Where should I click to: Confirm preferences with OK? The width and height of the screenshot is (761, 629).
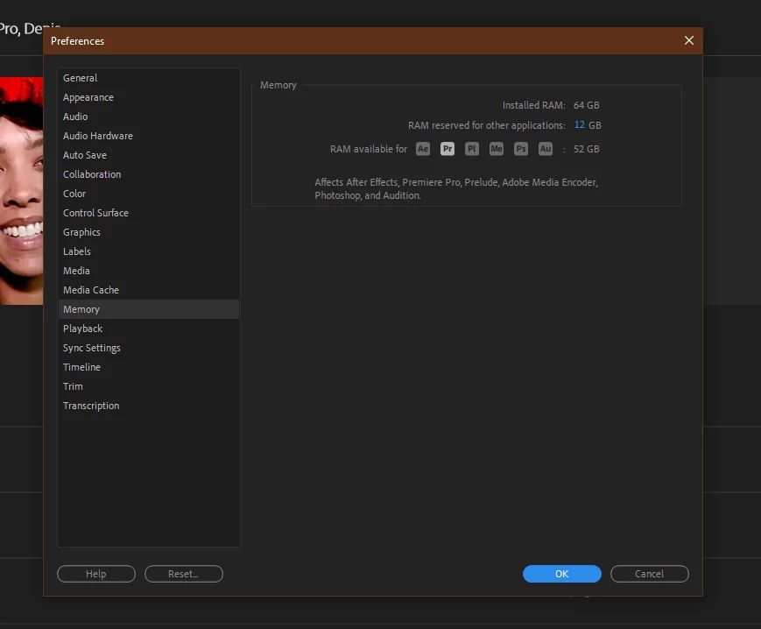(562, 574)
